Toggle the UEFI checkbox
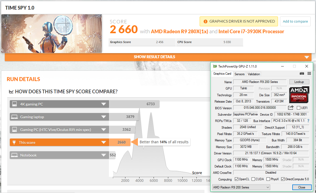 298,108
